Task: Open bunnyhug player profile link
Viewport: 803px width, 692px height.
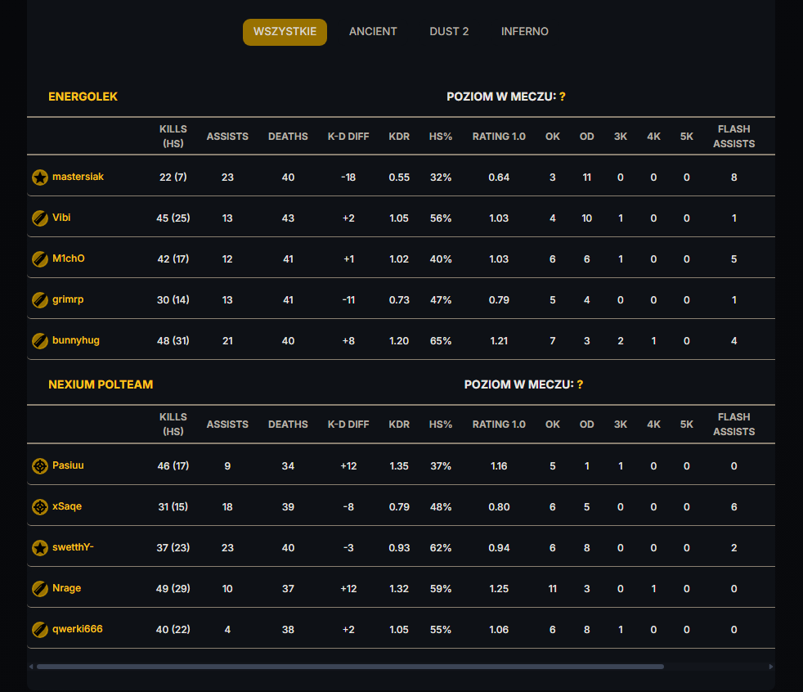Action: click(x=76, y=340)
